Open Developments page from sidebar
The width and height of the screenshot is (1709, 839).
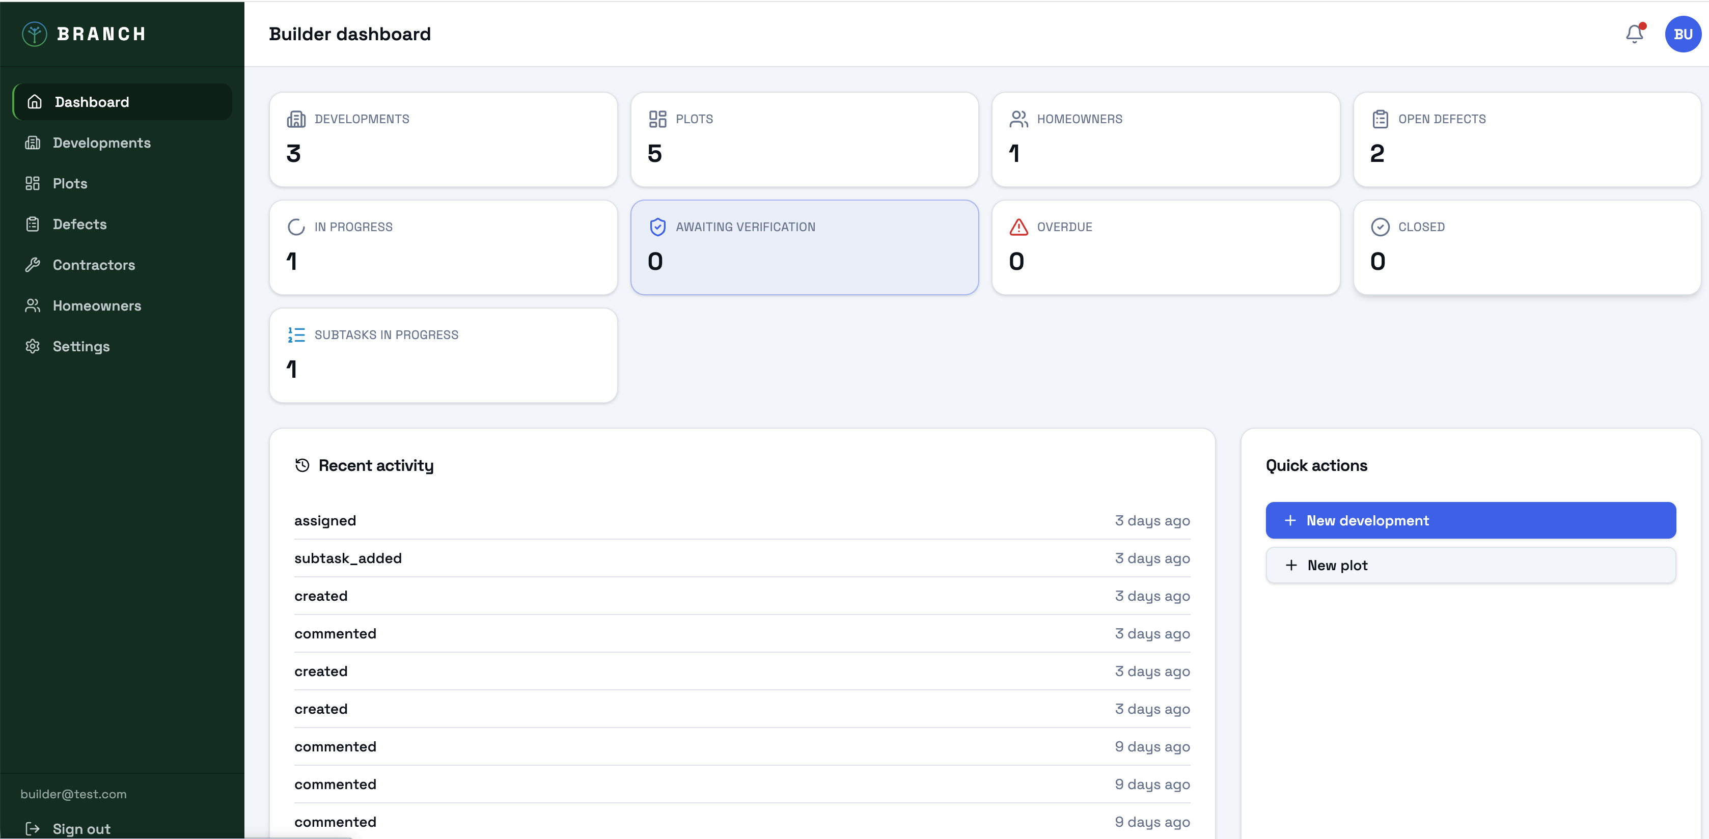(x=122, y=143)
